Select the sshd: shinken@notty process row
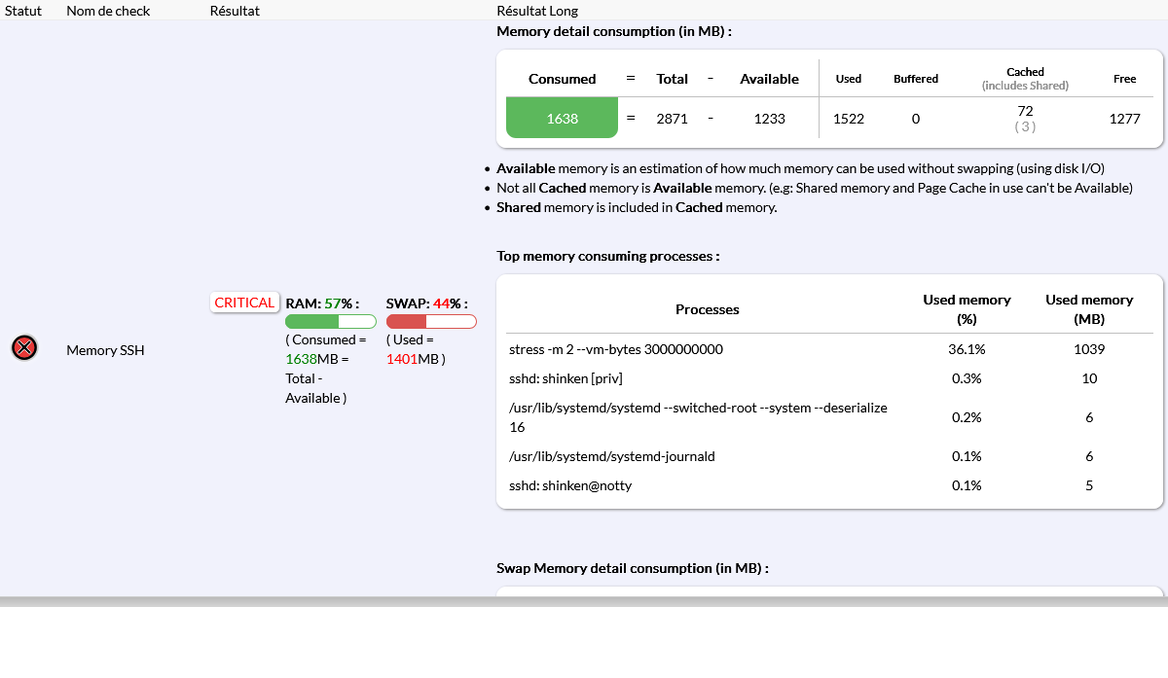The width and height of the screenshot is (1168, 678). coord(569,485)
